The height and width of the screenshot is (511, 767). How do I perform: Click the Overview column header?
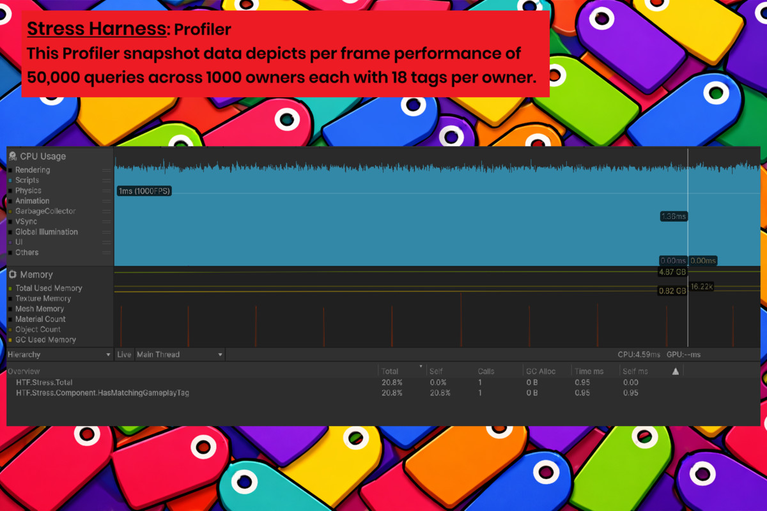coord(24,371)
